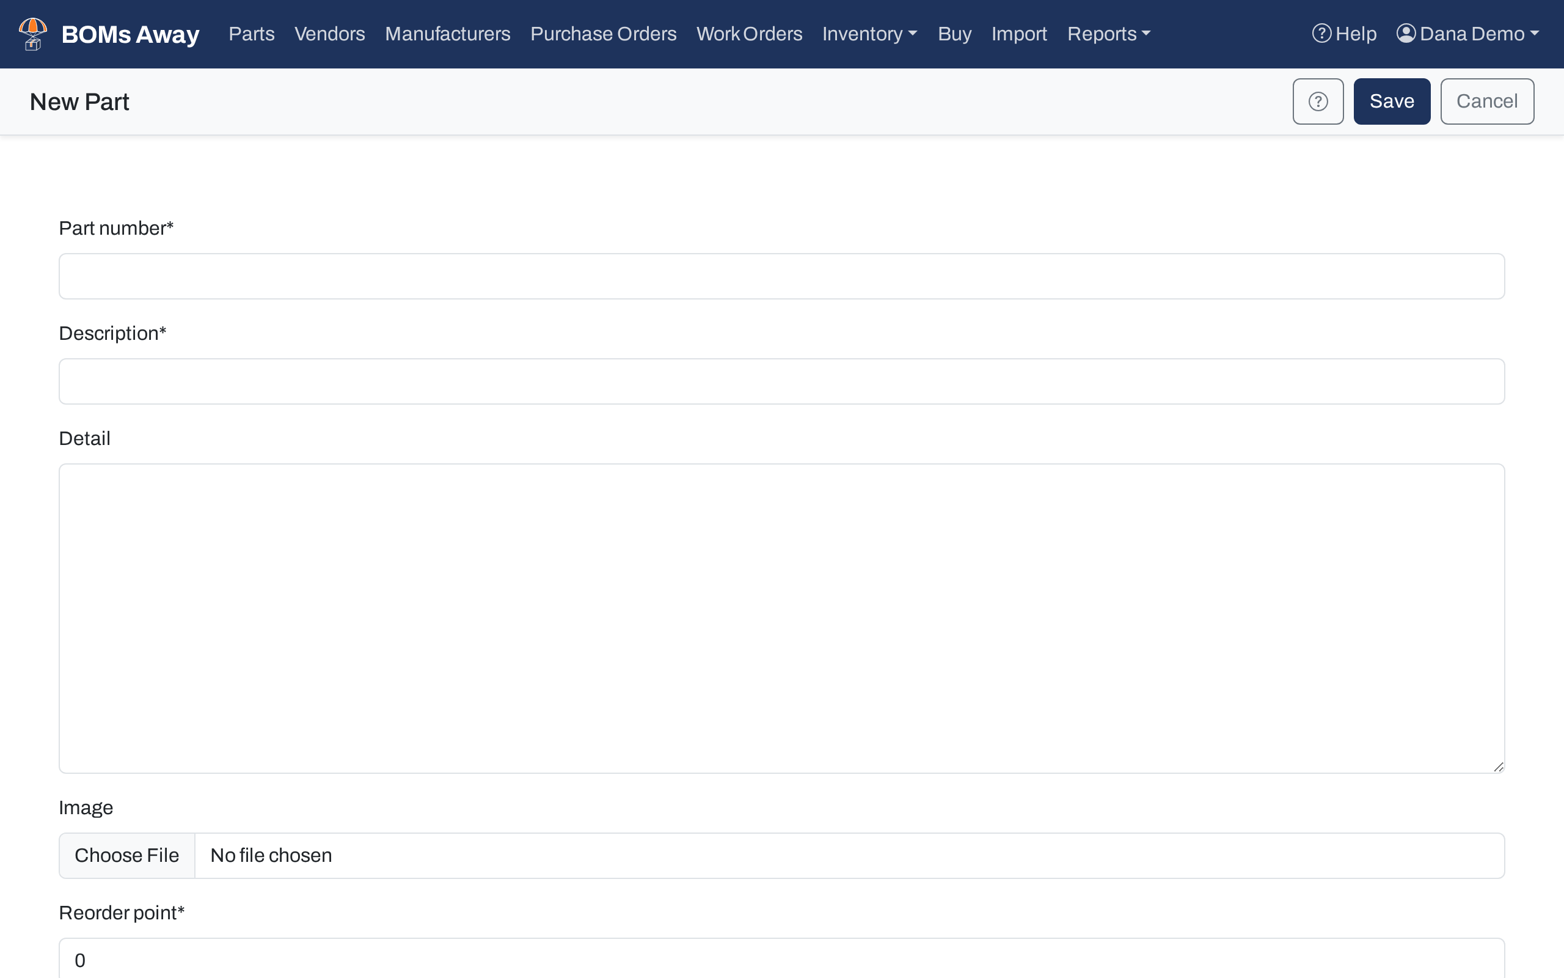
Task: Click the 'New Part' page heading
Action: click(79, 102)
